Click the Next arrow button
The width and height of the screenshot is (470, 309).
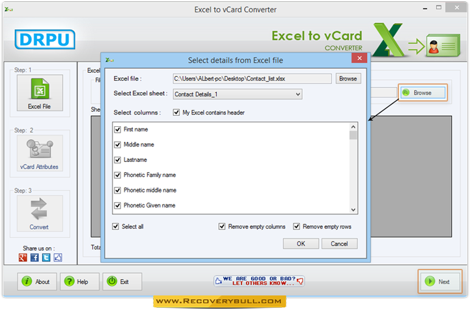coord(439,282)
